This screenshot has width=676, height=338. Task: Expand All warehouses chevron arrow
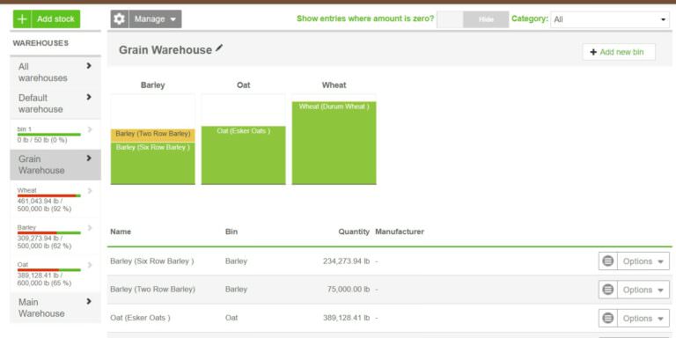point(89,66)
